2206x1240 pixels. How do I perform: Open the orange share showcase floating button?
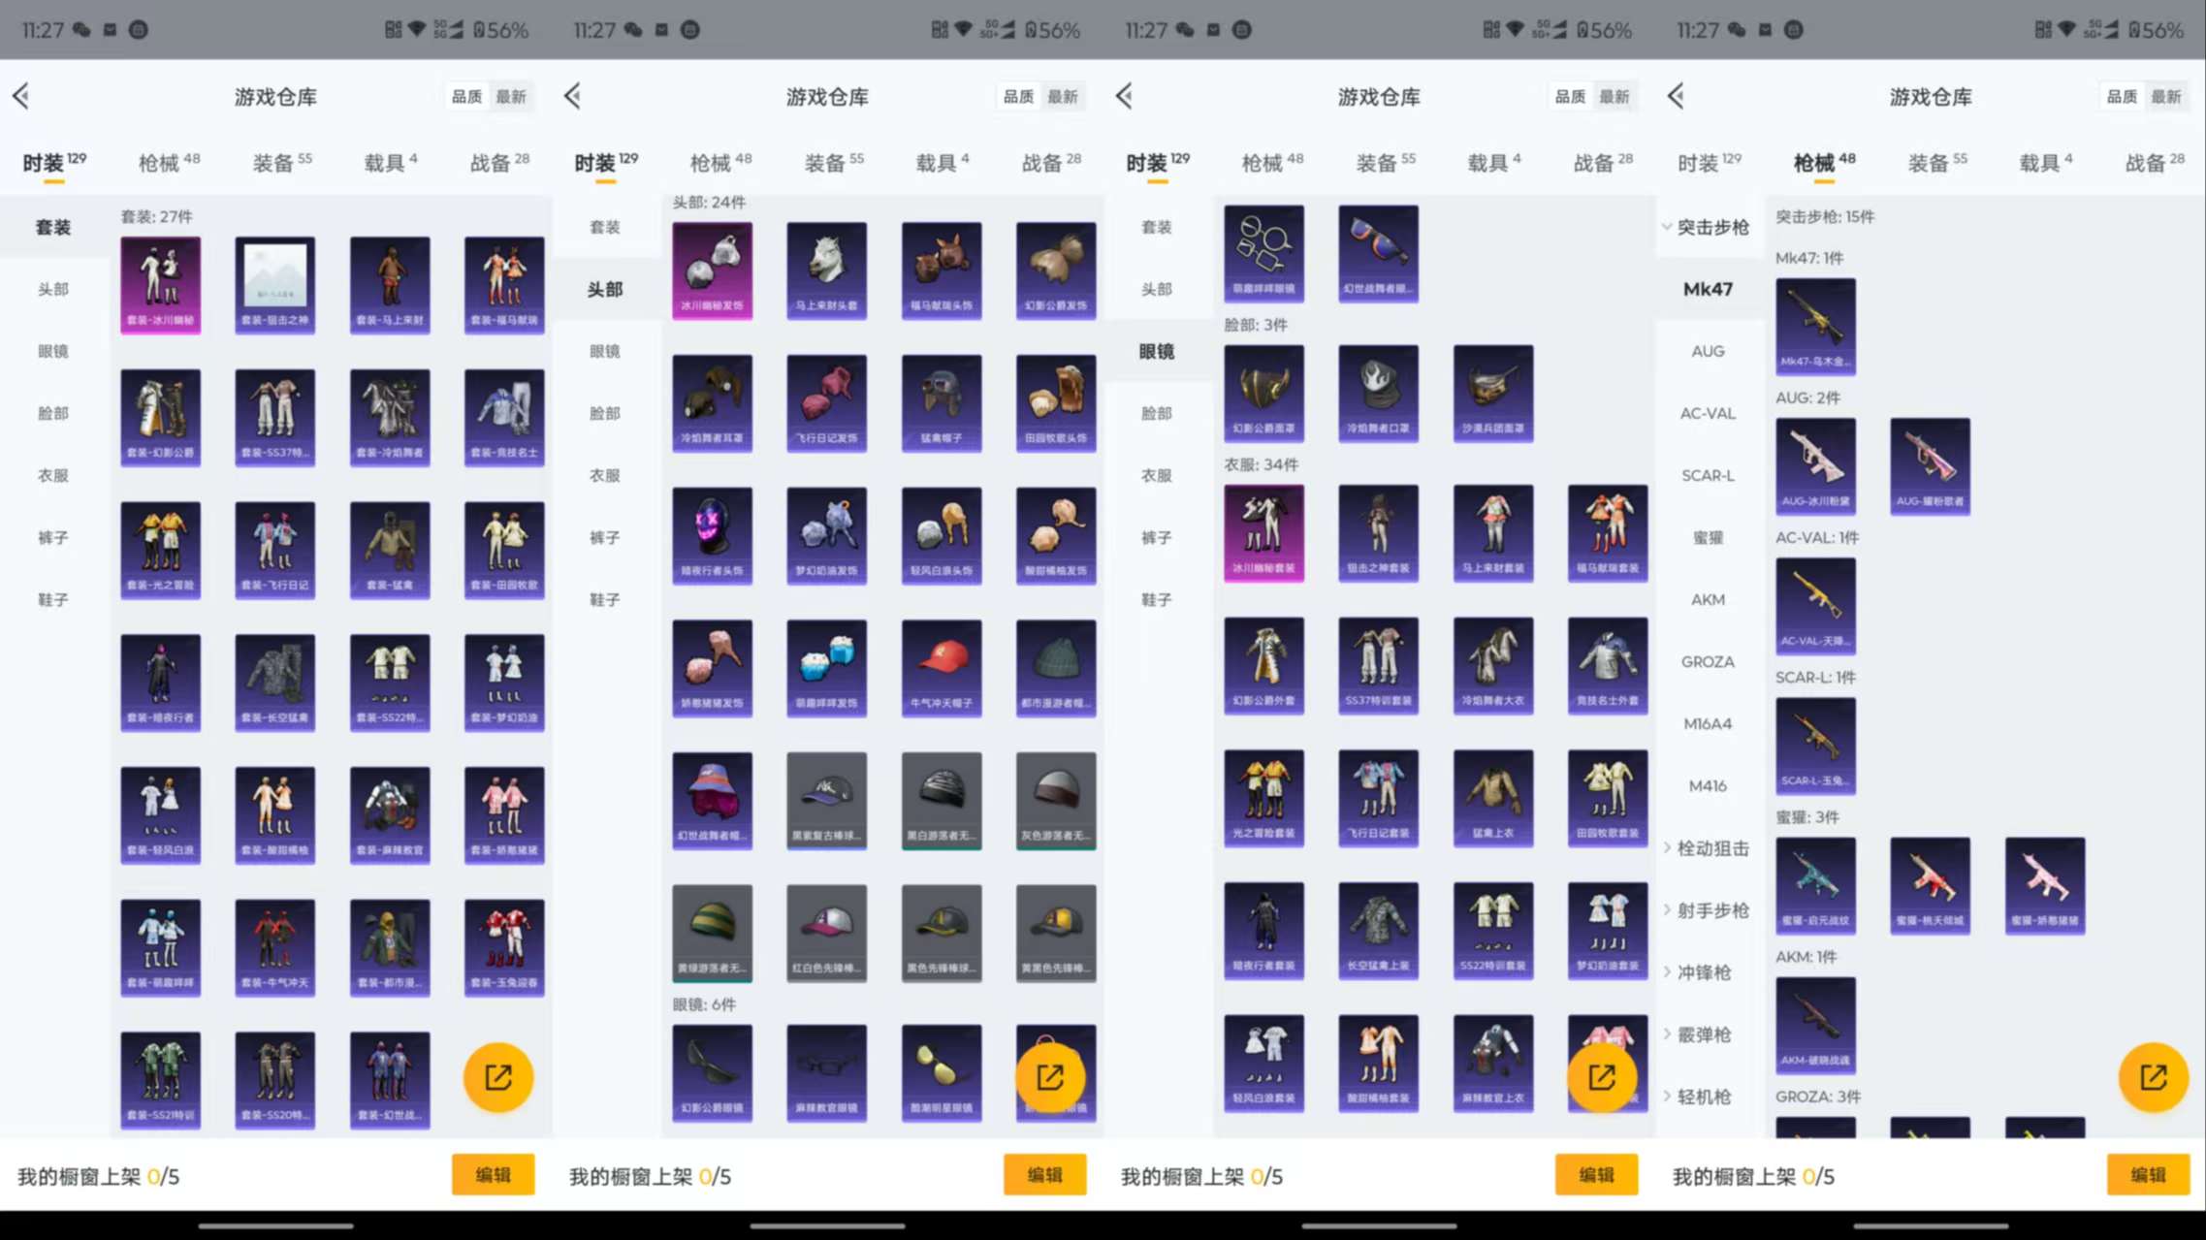pos(498,1076)
